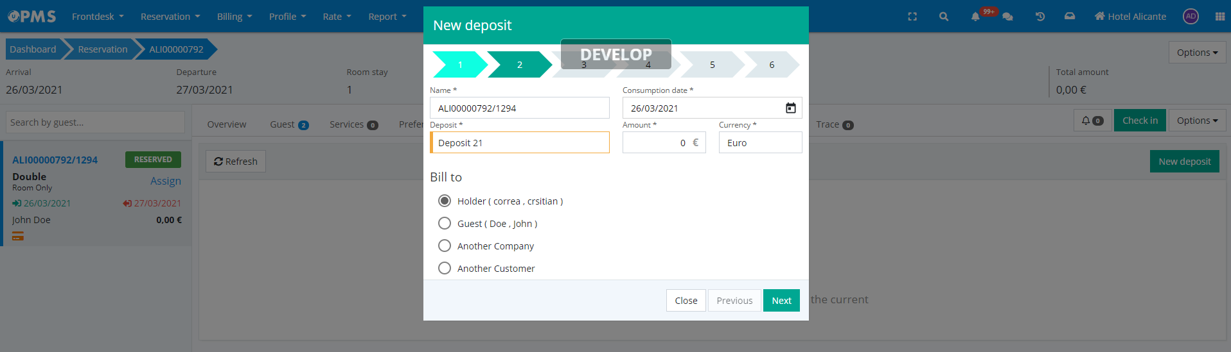
Task: Click the history clock icon
Action: 1040,17
